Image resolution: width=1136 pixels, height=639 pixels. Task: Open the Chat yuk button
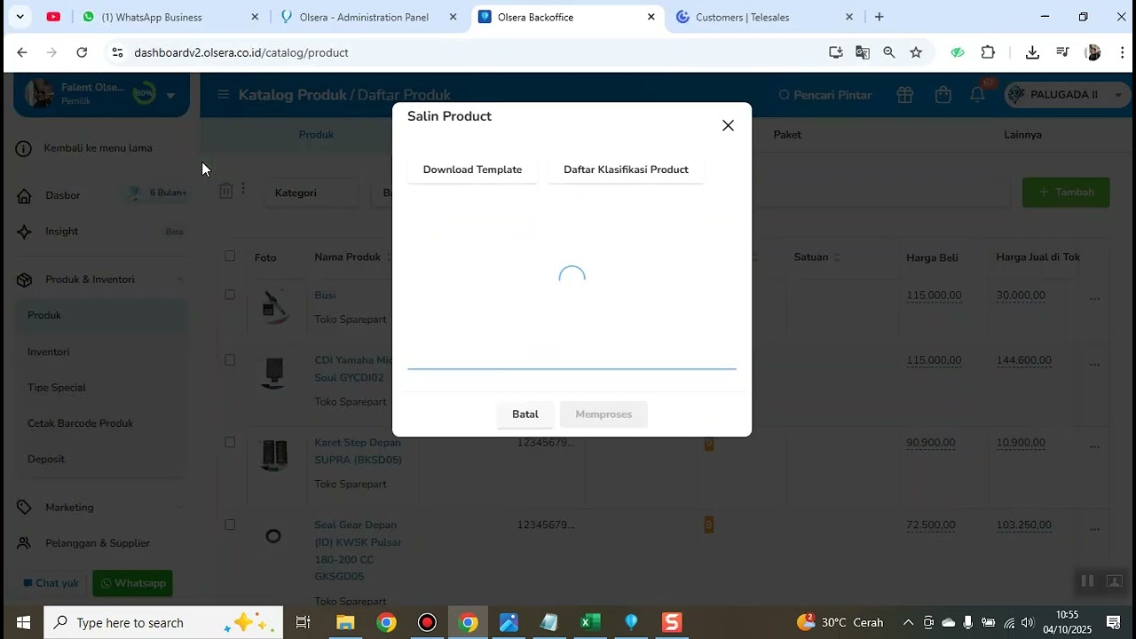point(51,583)
